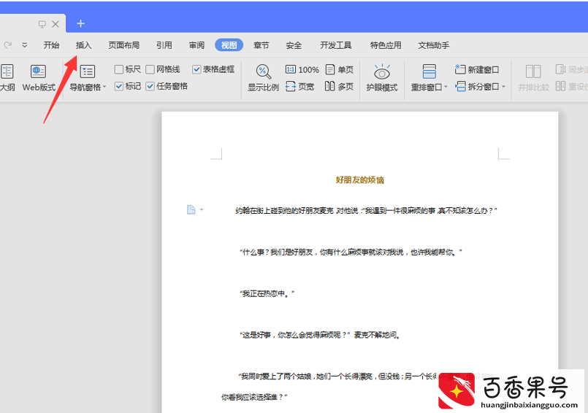This screenshot has height=413, width=588.
Task: Switch to the 安全 tab
Action: (x=294, y=45)
